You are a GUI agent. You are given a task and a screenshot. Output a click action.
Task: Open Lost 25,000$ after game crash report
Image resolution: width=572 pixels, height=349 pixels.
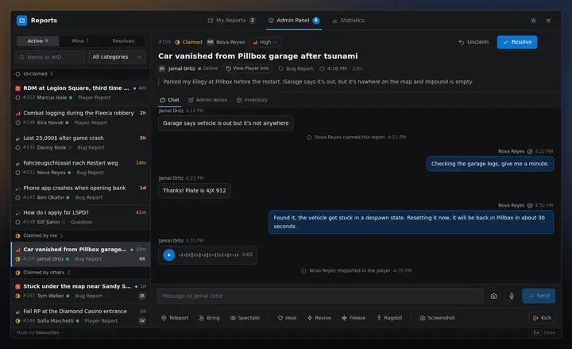point(80,142)
